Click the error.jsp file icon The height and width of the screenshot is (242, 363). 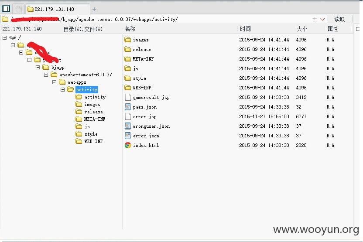click(128, 116)
